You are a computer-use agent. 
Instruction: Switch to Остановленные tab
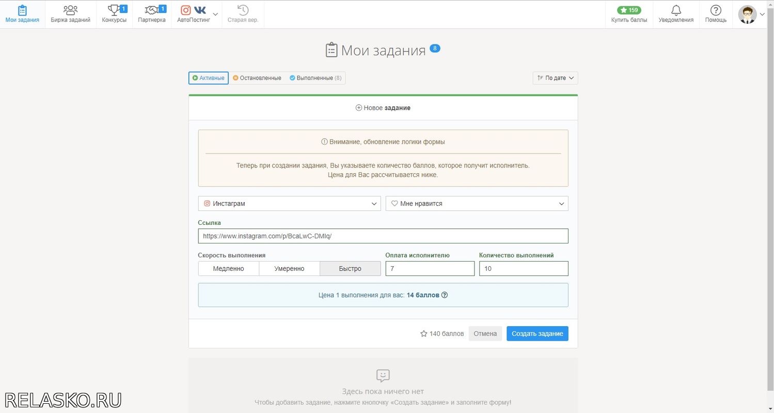[x=257, y=78]
